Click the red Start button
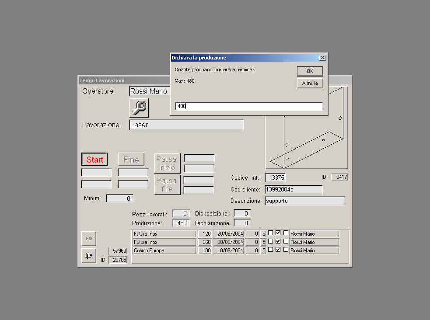Screen dimensions: 430x320 click(x=94, y=160)
